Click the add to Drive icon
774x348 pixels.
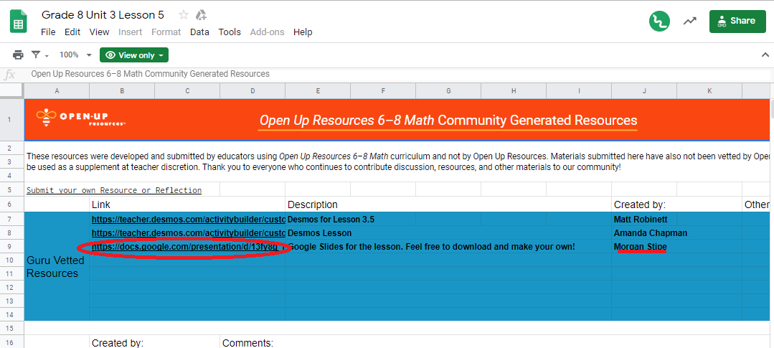coord(200,15)
